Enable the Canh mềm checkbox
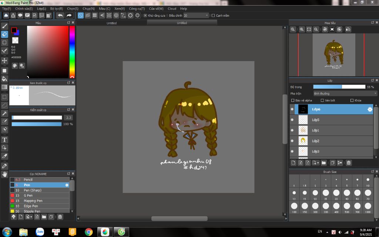 213,16
